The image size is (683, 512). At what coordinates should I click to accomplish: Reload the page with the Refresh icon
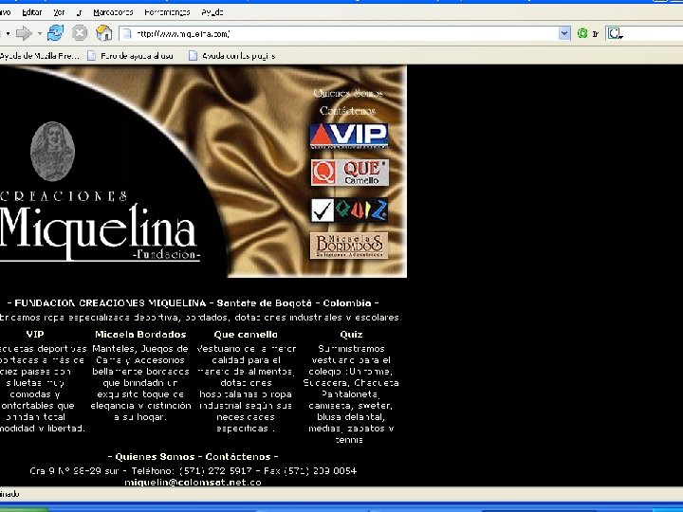[x=55, y=33]
